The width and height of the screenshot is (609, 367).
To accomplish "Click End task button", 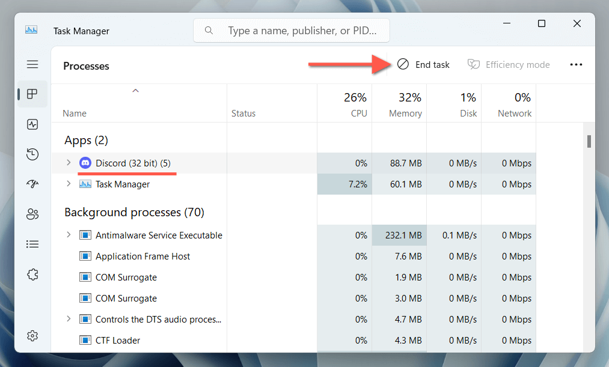I will coord(424,65).
